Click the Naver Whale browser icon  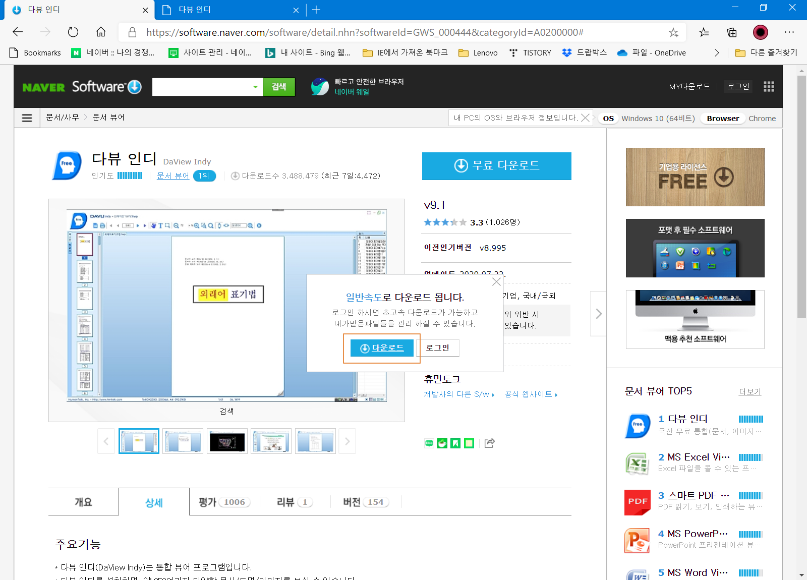coord(320,87)
